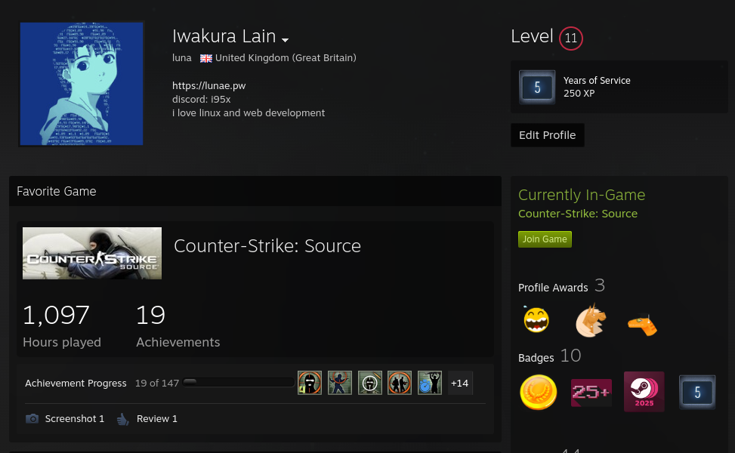
Task: Open the Screenshot 1 link
Action: pyautogui.click(x=74, y=418)
